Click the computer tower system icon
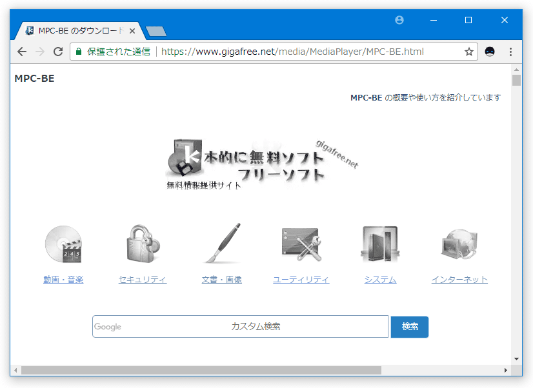Screen dimensions: 533x388 [x=380, y=244]
